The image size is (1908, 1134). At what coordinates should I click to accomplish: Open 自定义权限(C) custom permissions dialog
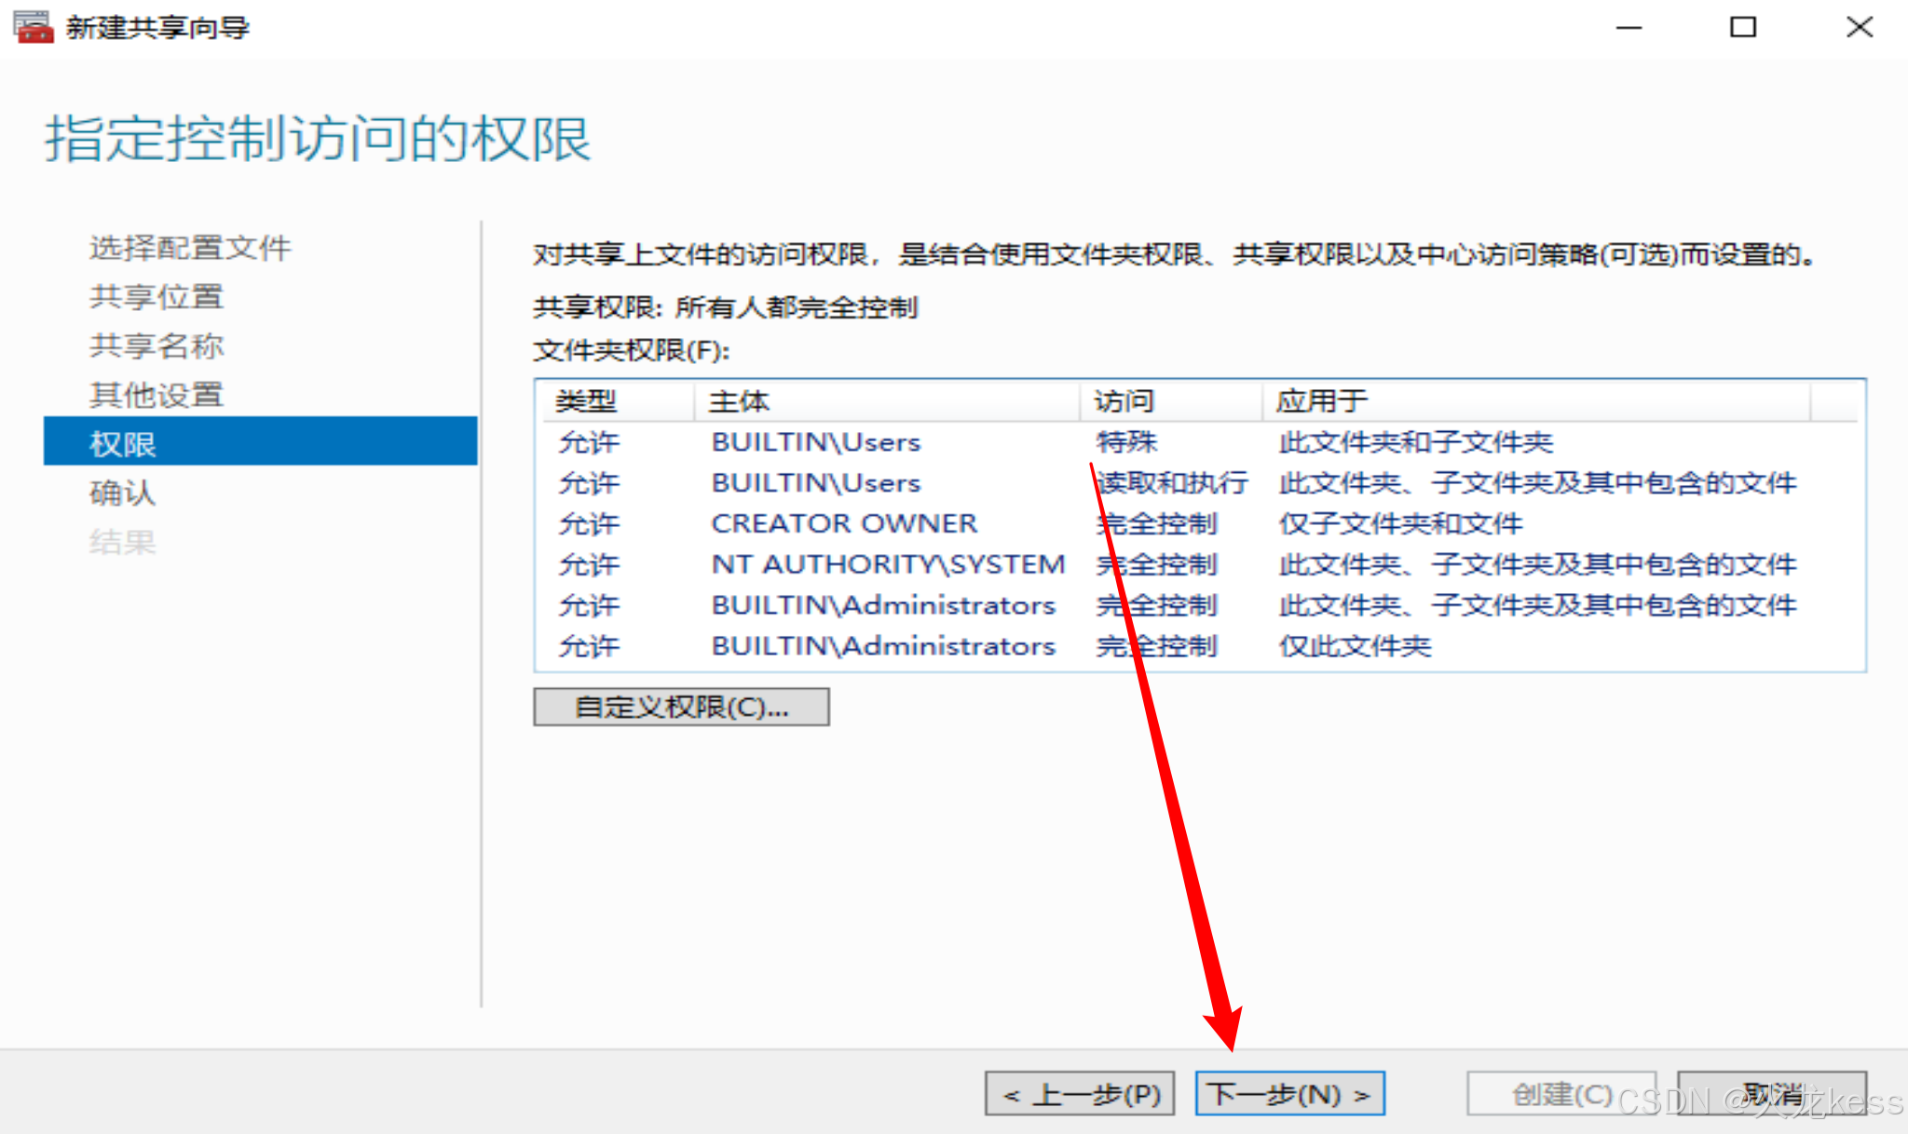point(681,708)
